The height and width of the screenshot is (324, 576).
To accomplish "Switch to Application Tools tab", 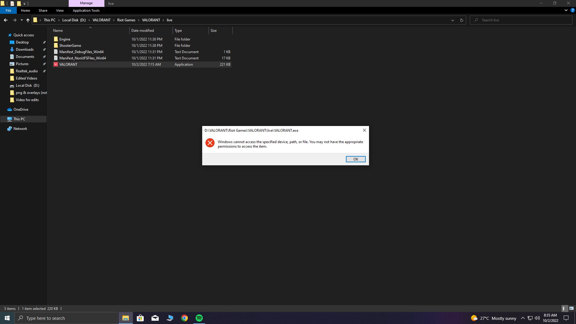I will click(86, 10).
